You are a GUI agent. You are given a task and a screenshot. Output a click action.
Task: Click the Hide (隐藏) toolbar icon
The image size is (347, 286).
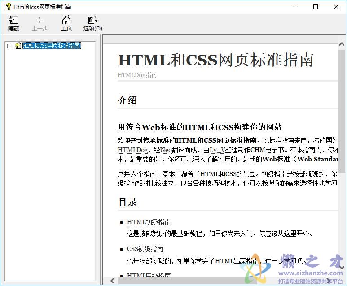click(13, 20)
